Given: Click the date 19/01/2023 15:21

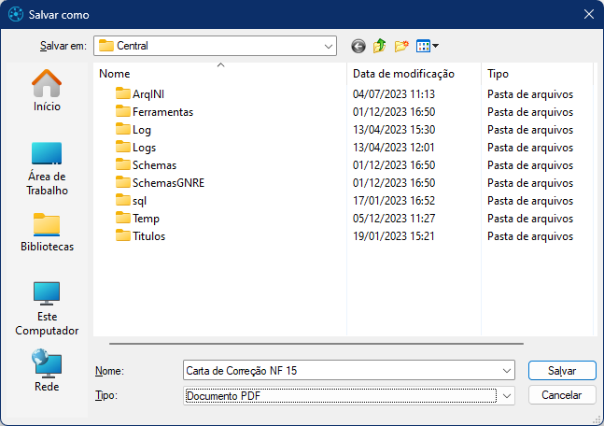Looking at the screenshot, I should point(394,236).
